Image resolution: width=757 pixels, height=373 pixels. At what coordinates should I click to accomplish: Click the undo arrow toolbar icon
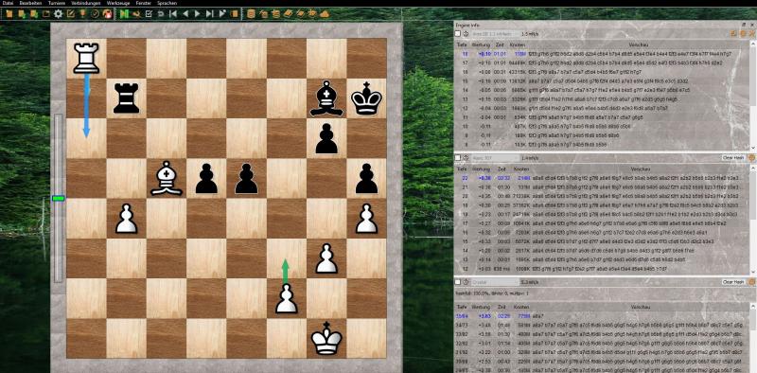coord(161,14)
